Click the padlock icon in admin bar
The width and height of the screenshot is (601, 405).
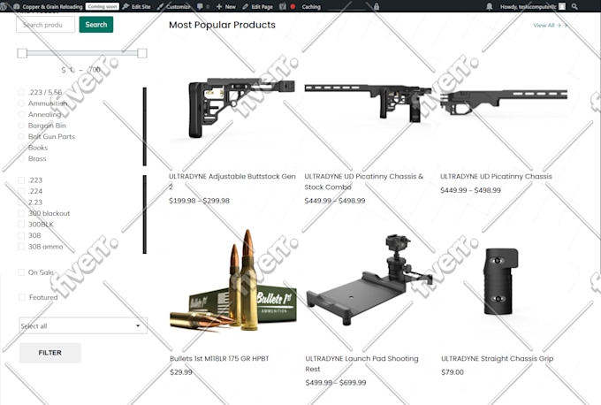[x=377, y=6]
